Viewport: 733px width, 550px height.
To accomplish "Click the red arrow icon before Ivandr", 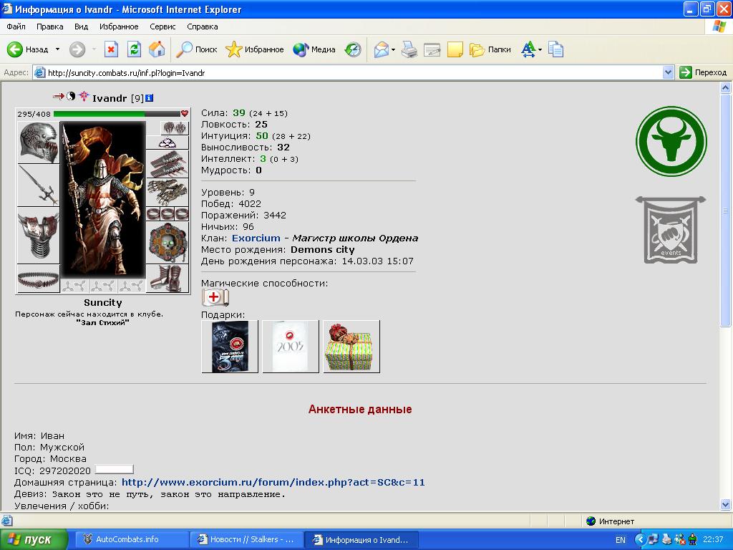I will tap(59, 96).
